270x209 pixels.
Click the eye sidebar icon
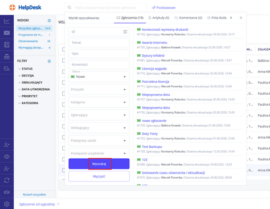point(7,156)
